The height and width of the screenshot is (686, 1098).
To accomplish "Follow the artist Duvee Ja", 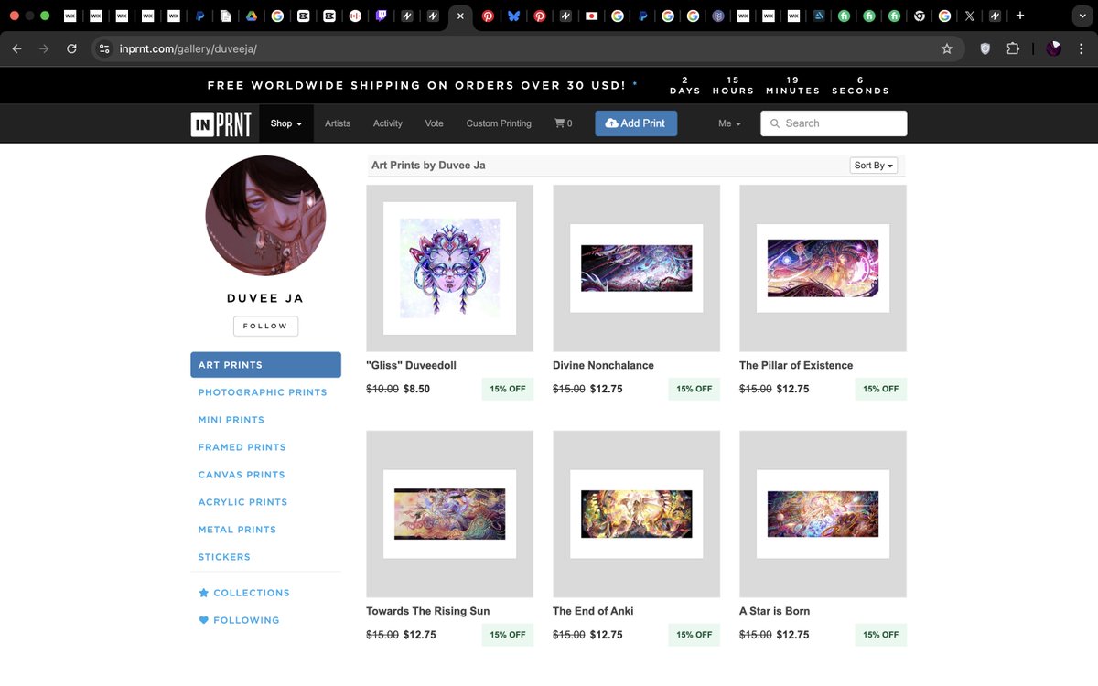I will (x=265, y=326).
